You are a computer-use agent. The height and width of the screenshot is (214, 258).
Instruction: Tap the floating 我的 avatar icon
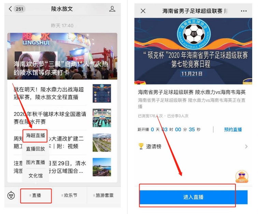[242, 177]
